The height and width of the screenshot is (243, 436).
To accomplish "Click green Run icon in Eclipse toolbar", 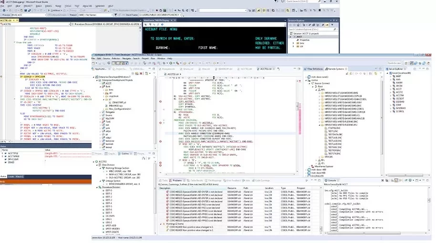I will tap(172, 63).
